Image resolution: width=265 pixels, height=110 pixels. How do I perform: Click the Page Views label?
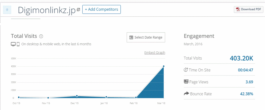pos(199,82)
